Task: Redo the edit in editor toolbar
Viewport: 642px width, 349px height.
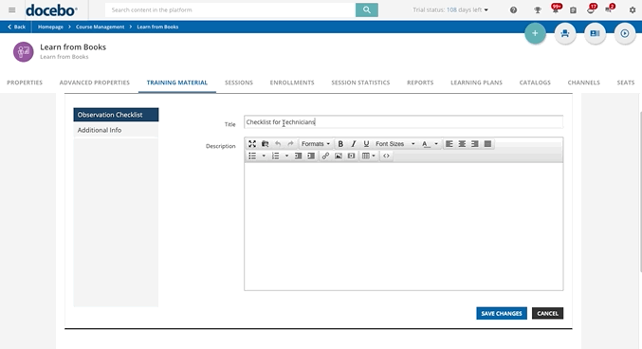Action: click(291, 144)
